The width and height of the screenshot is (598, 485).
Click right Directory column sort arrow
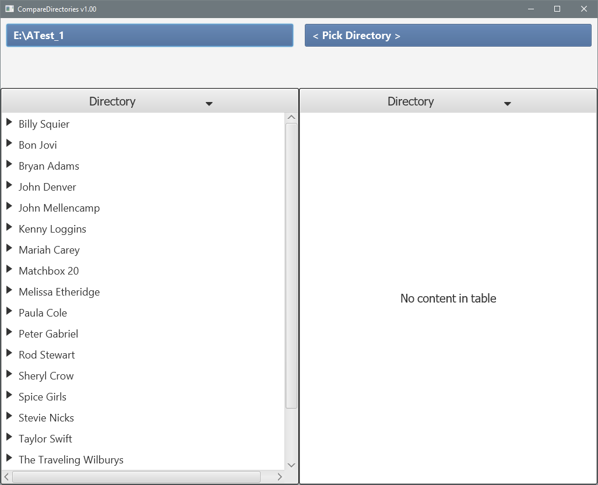point(507,104)
